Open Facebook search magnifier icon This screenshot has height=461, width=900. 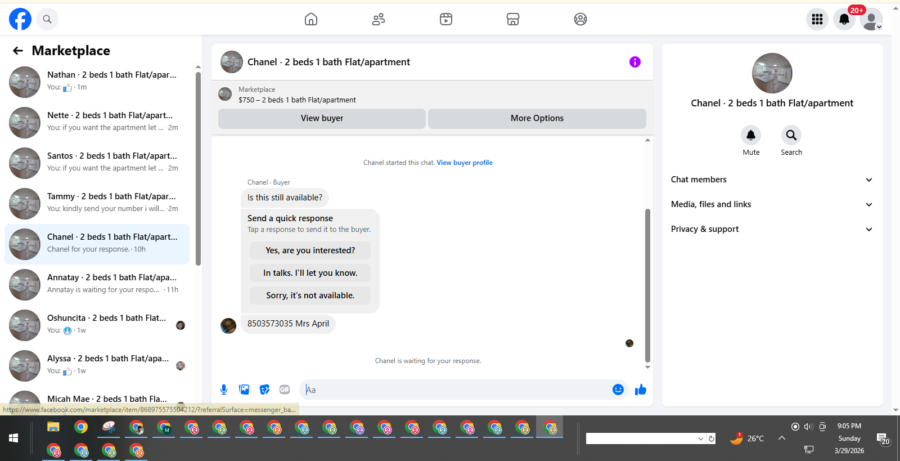tap(47, 19)
